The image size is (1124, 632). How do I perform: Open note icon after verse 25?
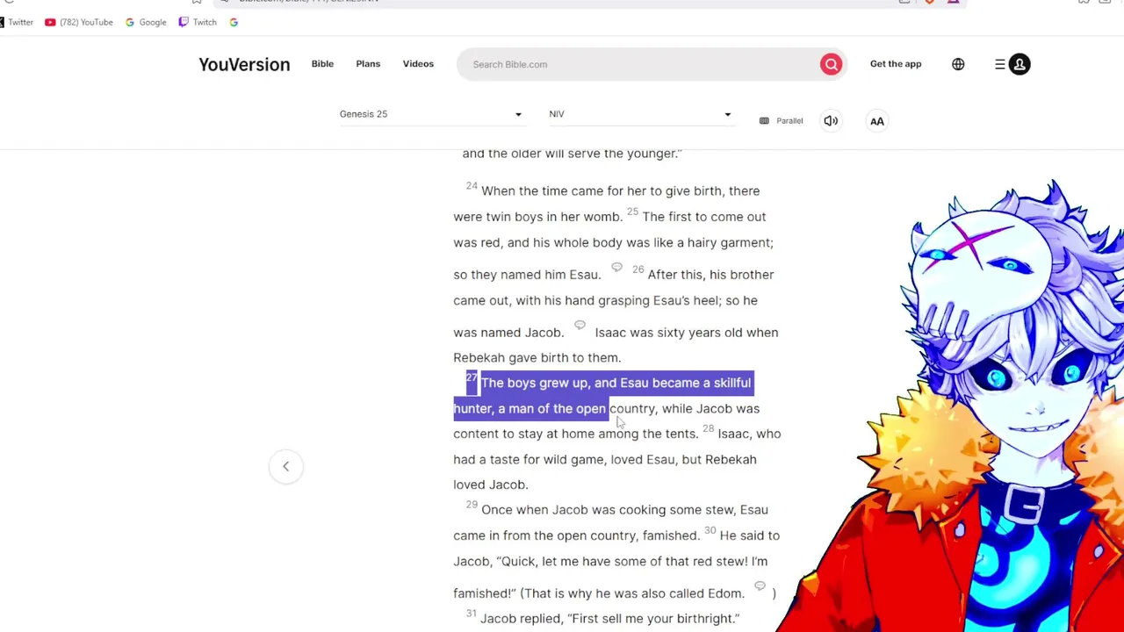(x=616, y=268)
